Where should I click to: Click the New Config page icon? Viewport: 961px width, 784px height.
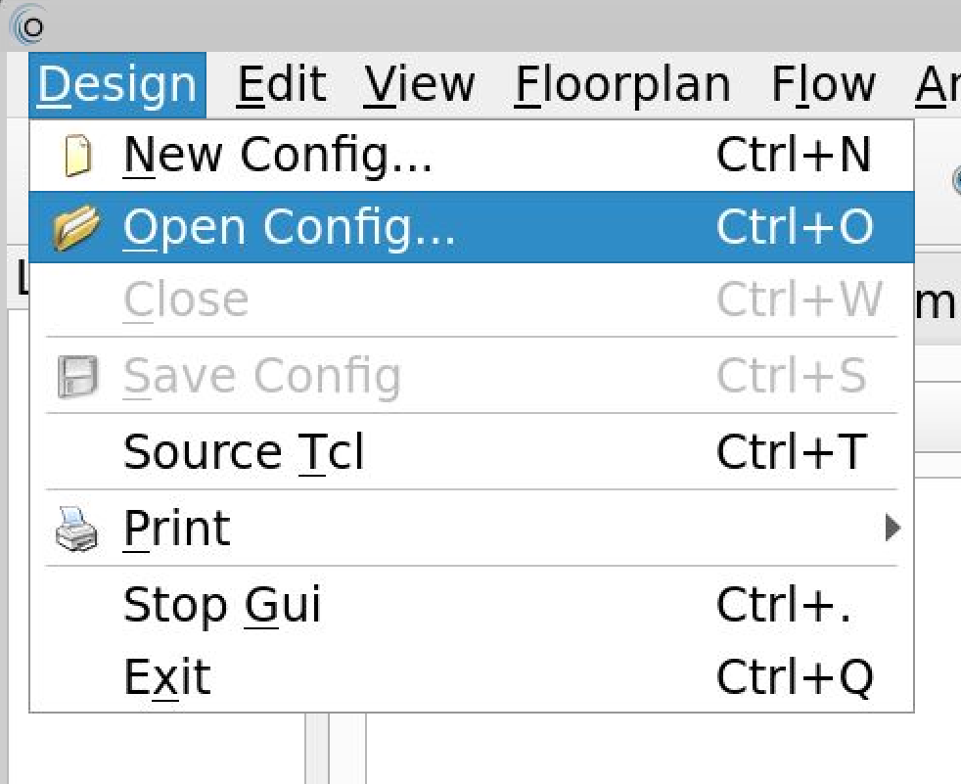[78, 155]
